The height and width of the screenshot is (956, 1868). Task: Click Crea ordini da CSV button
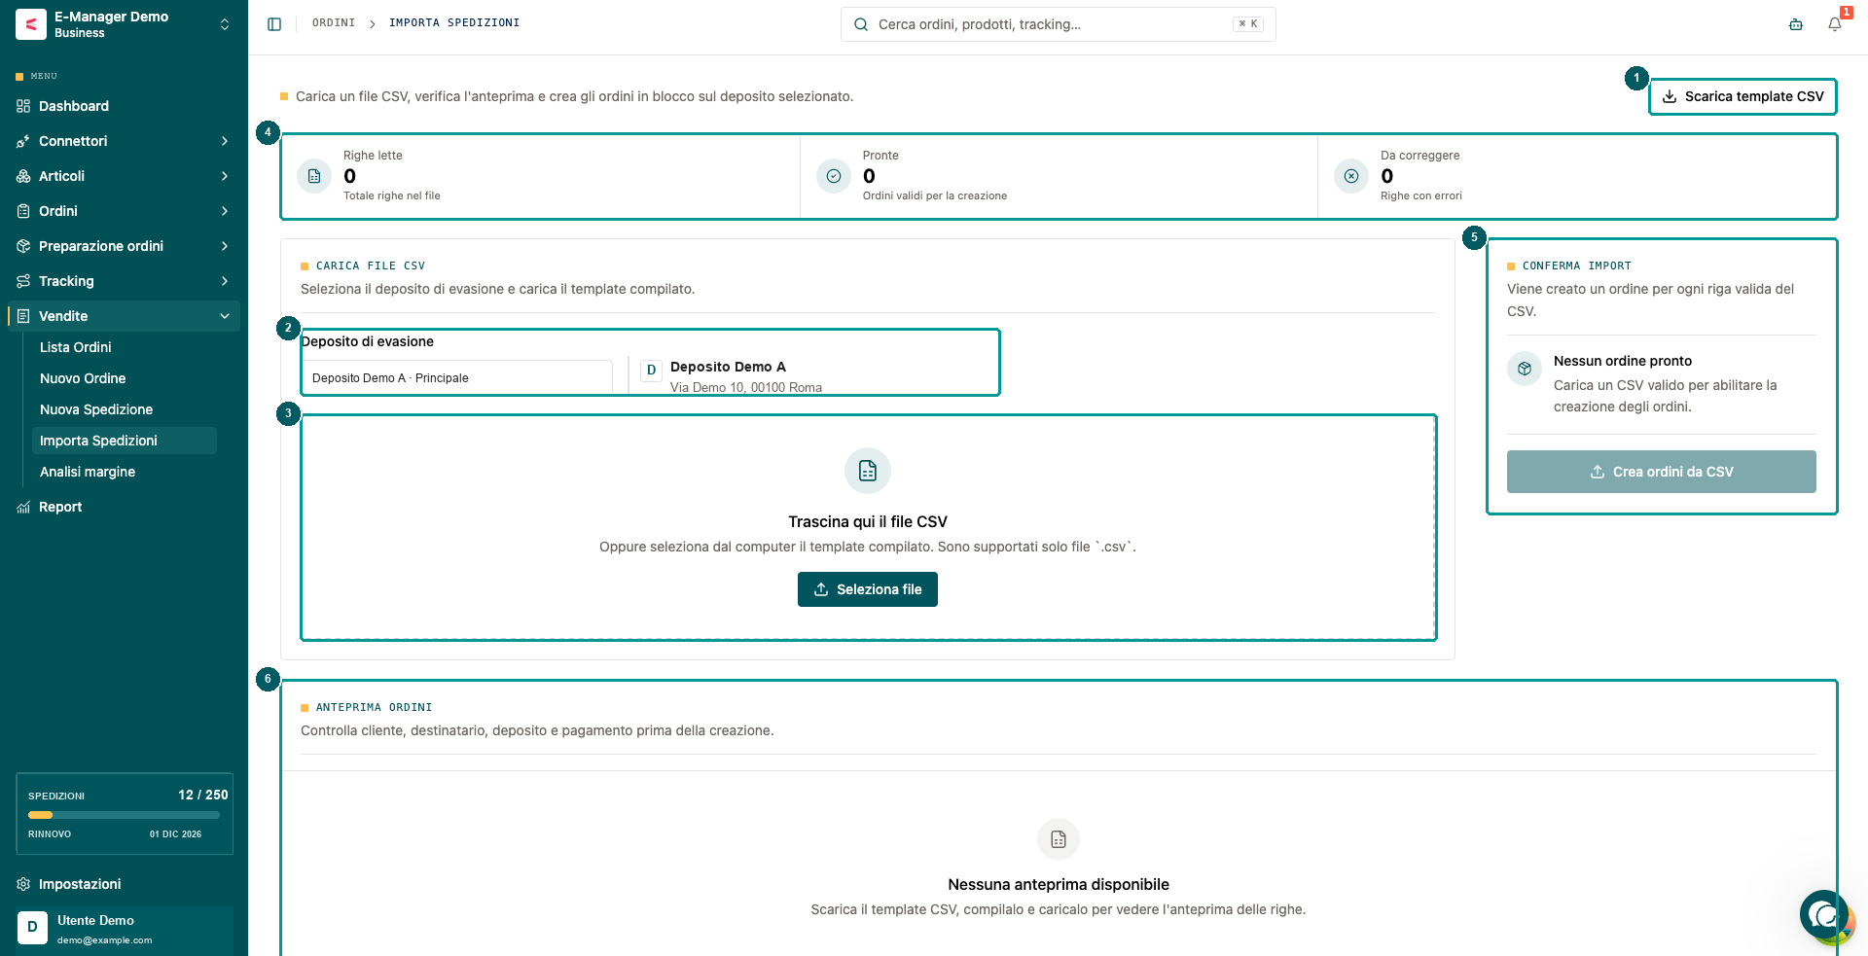1662,472
